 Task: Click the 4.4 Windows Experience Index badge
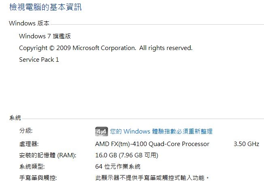(x=101, y=132)
